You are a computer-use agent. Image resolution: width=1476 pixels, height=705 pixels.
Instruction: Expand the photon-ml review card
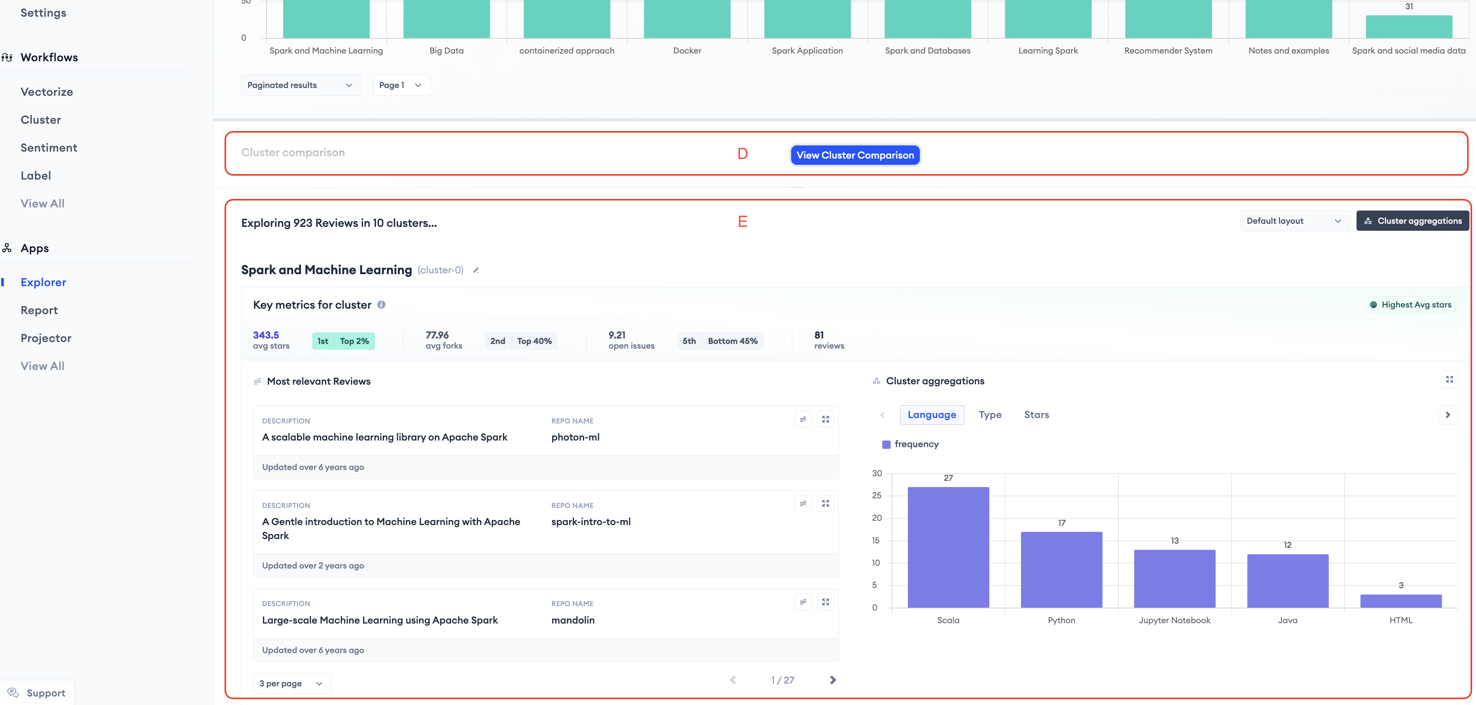point(825,419)
